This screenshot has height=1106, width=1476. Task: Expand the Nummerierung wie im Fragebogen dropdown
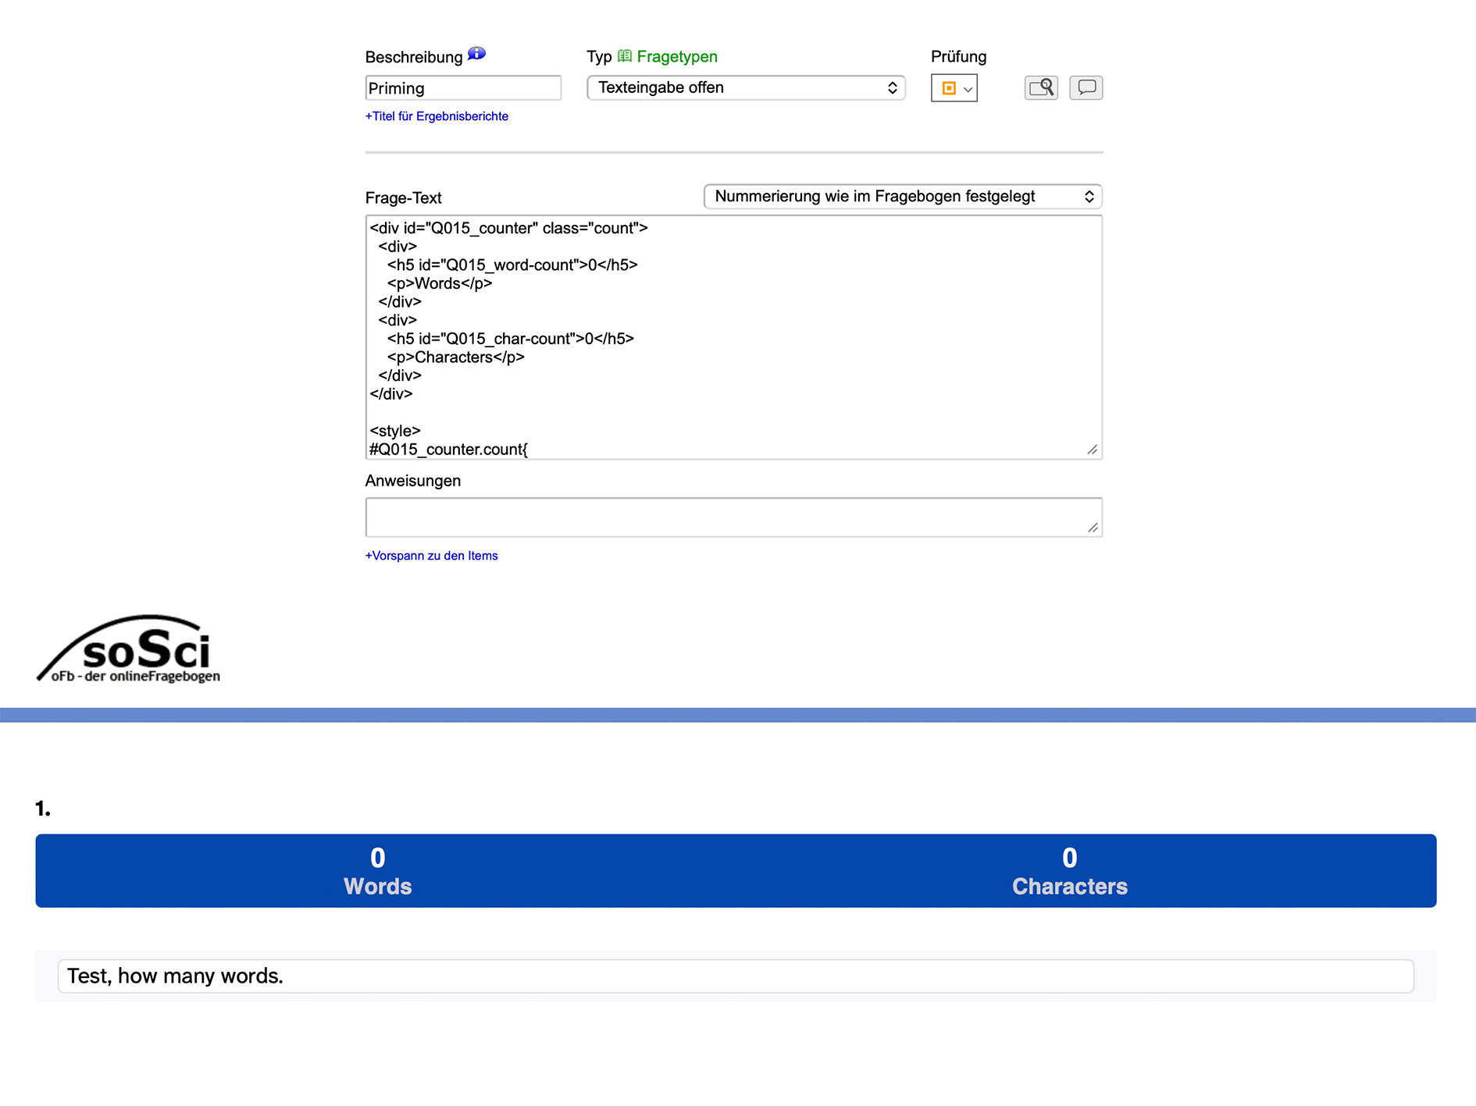(x=902, y=197)
